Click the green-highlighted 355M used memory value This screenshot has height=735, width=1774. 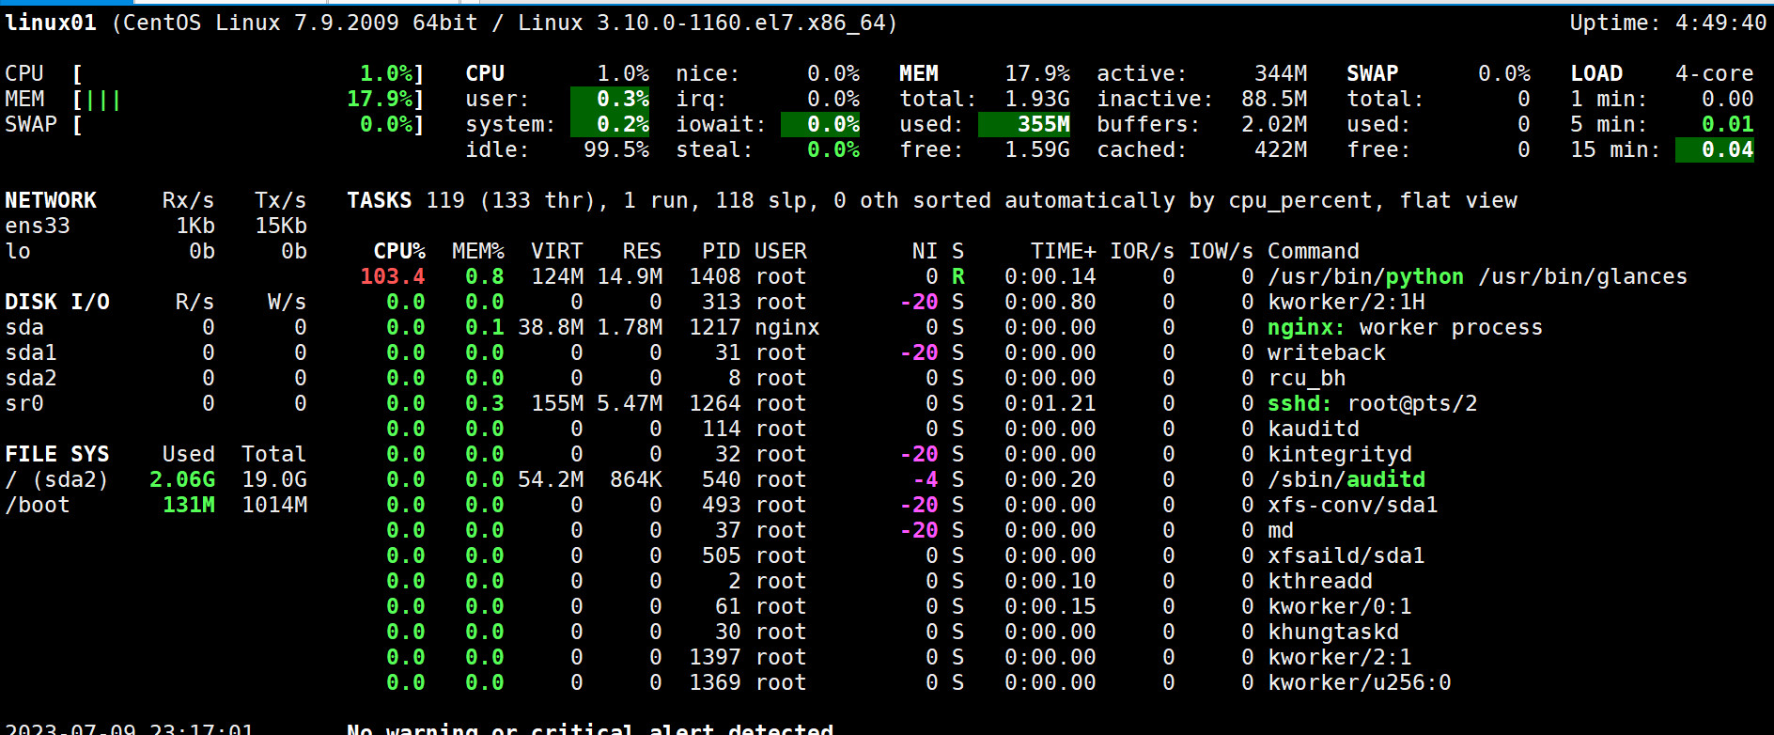1025,124
